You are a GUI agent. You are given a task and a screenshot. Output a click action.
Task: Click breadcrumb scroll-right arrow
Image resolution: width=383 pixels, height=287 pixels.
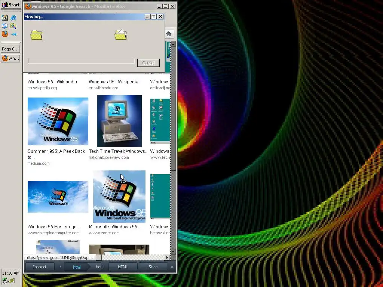pyautogui.click(x=103, y=267)
